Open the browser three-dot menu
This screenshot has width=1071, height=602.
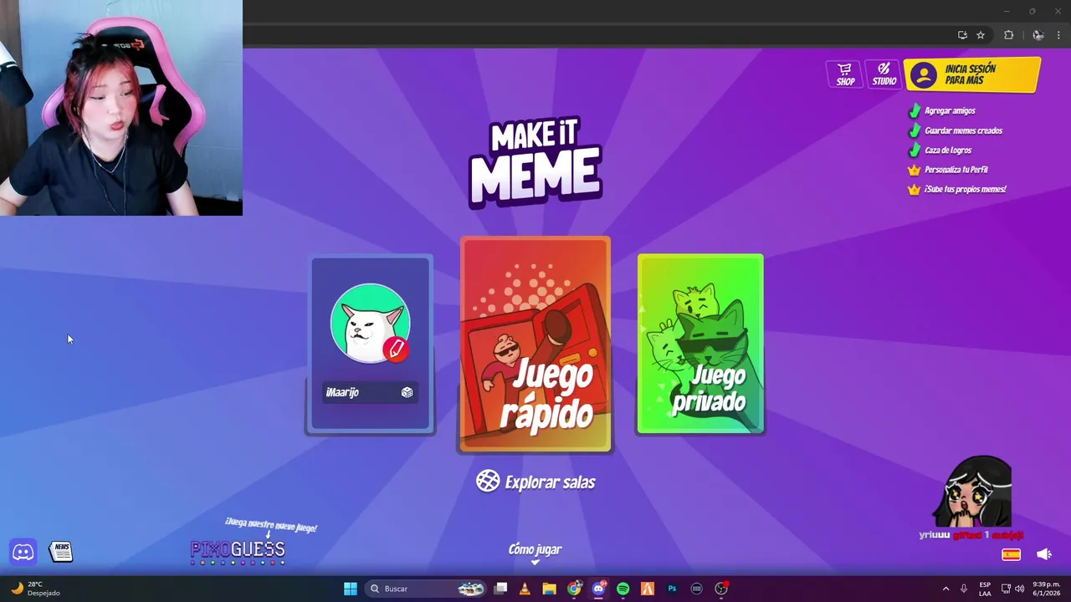pos(1058,35)
